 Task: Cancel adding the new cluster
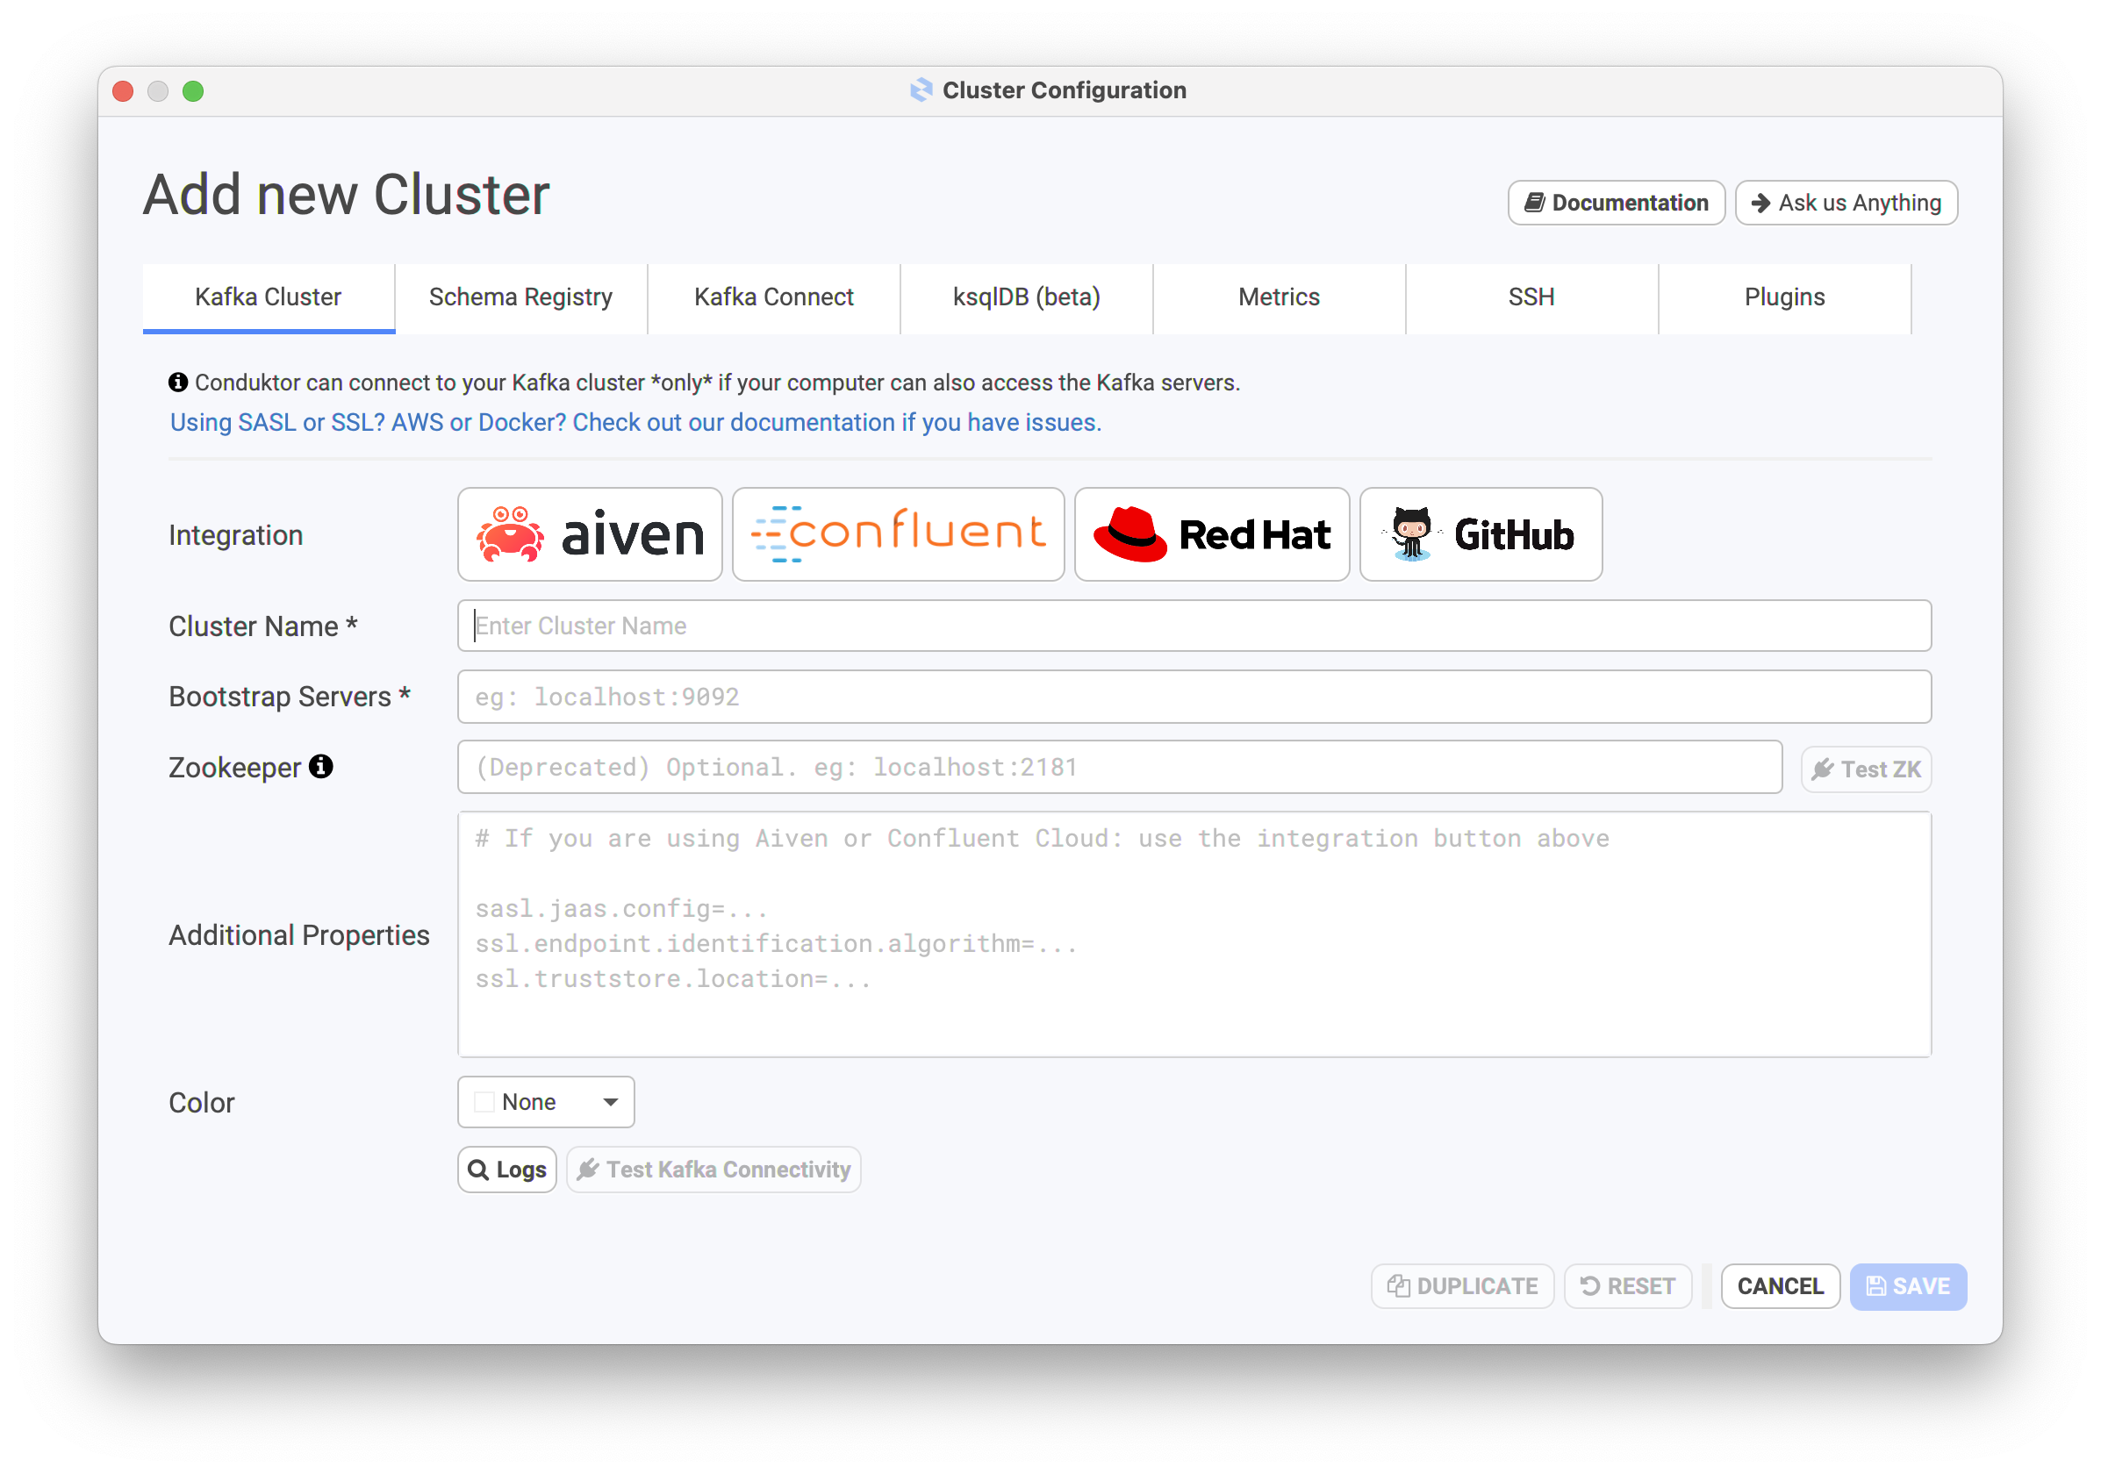1780,1286
